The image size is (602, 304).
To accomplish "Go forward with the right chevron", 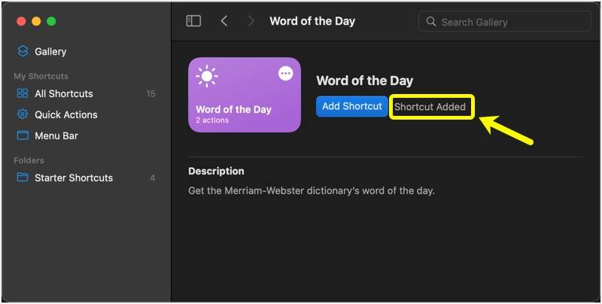I will click(251, 21).
